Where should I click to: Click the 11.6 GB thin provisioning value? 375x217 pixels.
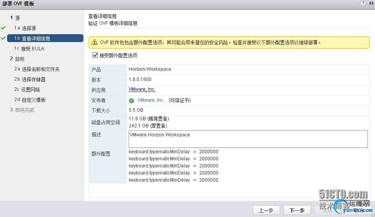tap(149, 119)
